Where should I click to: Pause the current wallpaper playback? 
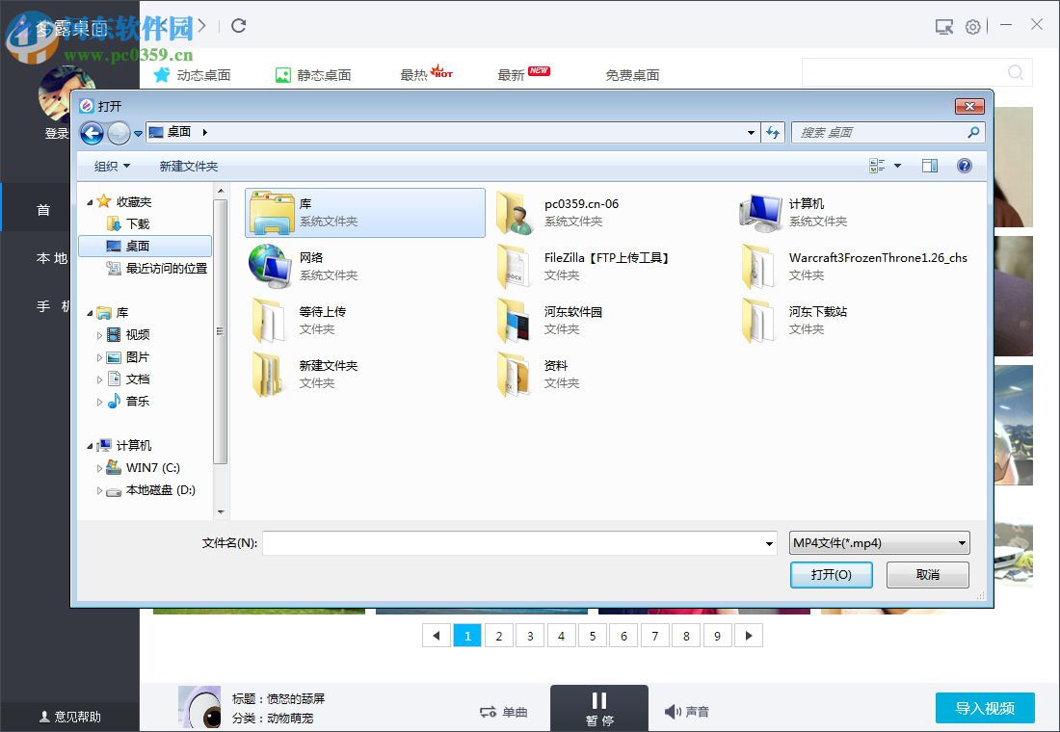click(x=598, y=707)
